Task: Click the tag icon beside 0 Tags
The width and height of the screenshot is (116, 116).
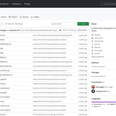Action: (16, 24)
